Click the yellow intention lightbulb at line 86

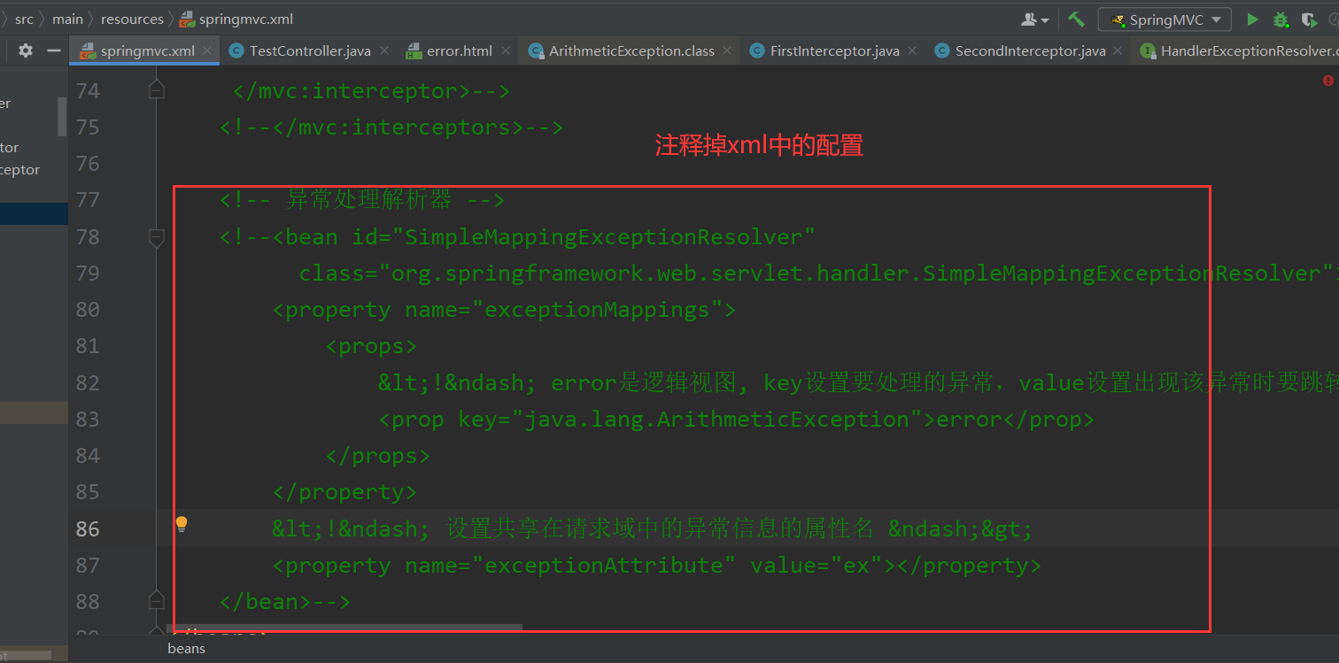click(182, 524)
